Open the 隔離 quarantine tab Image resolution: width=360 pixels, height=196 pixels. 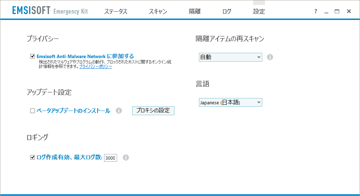tap(195, 12)
